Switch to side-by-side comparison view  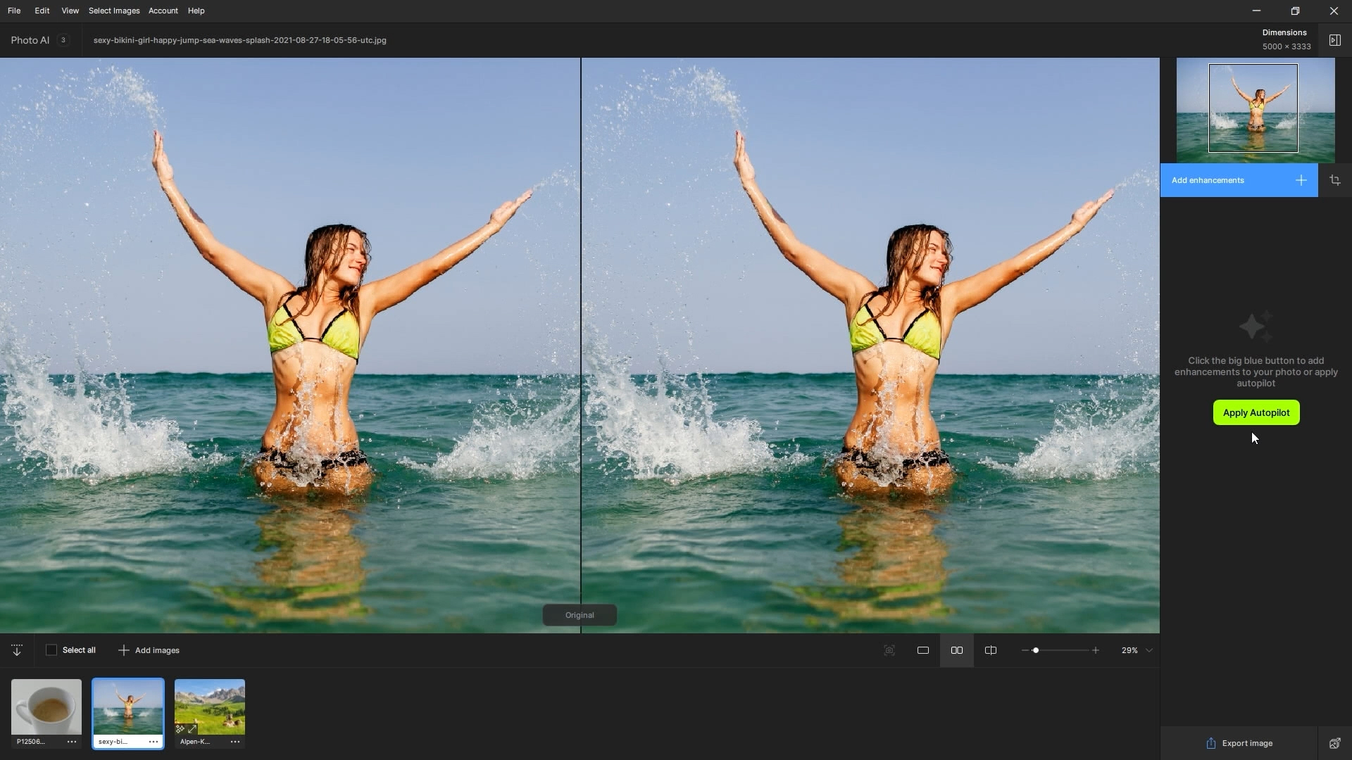click(956, 650)
